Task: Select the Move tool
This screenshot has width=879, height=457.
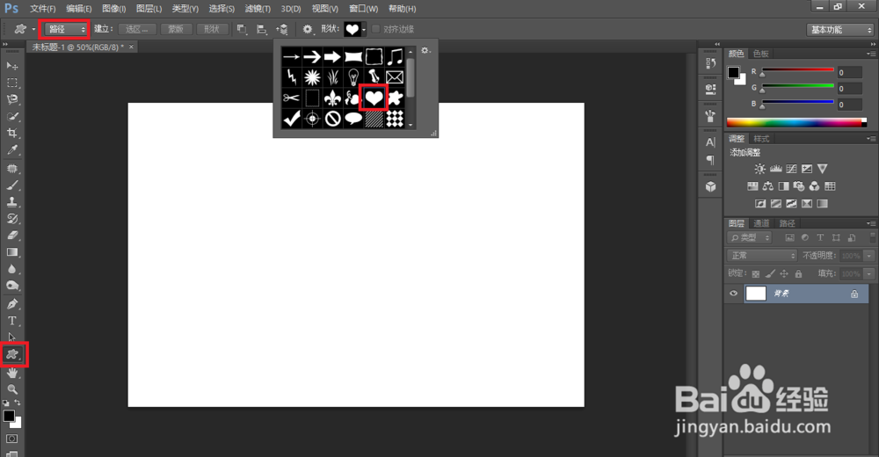Action: [11, 66]
